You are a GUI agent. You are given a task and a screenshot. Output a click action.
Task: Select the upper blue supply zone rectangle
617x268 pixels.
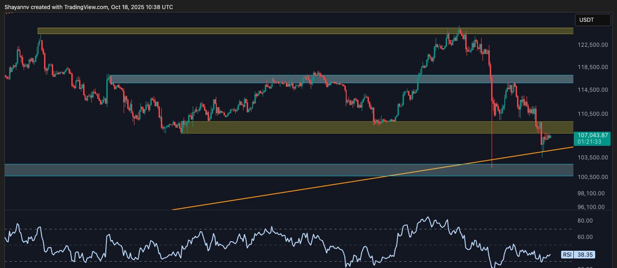[x=341, y=79]
